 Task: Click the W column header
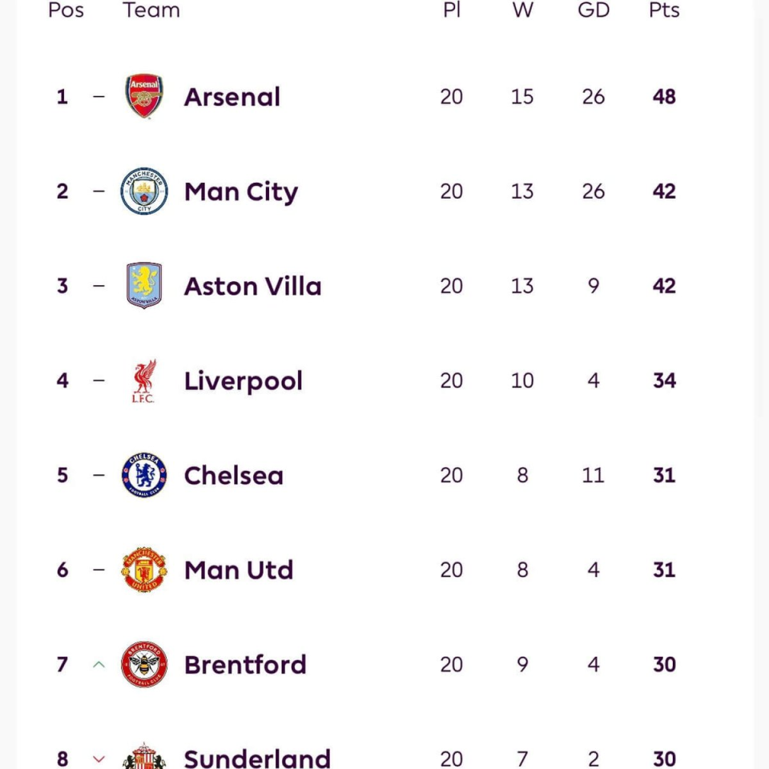click(522, 10)
